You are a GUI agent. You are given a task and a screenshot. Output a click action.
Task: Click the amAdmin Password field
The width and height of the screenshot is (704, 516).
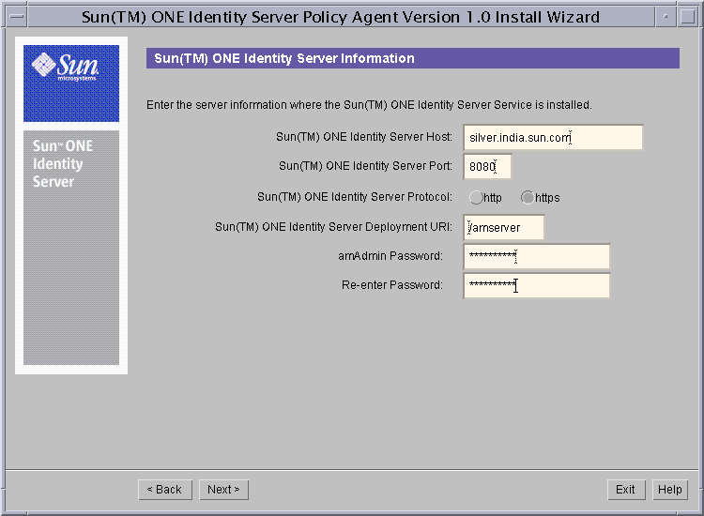[537, 257]
